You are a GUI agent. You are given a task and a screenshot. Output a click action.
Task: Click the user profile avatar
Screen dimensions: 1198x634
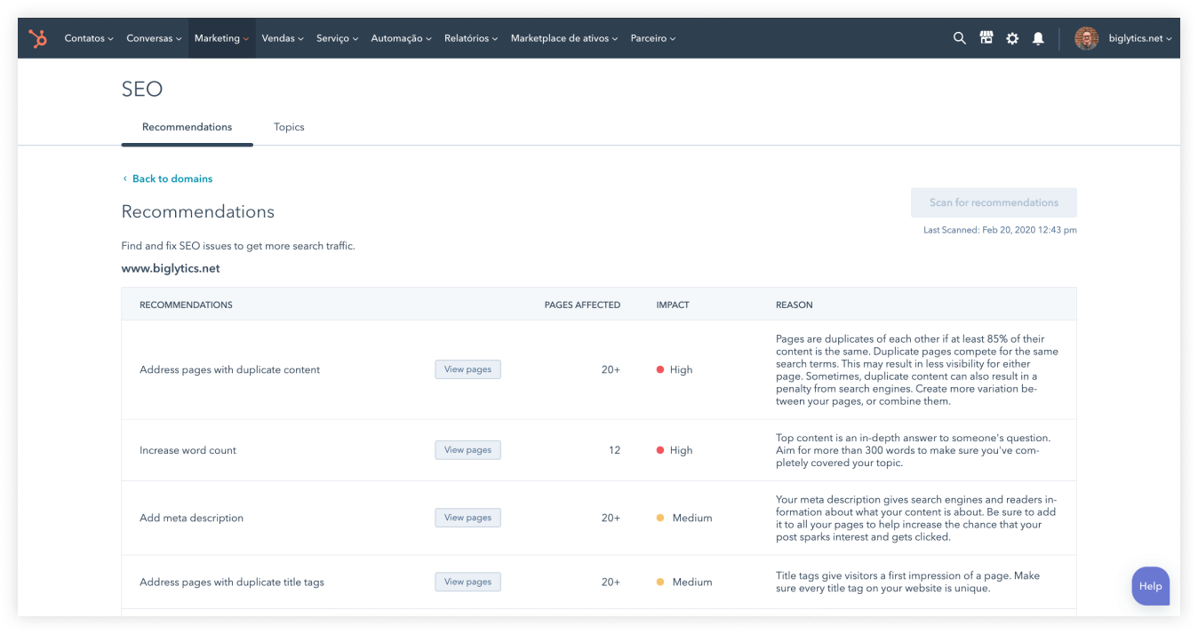click(1086, 38)
